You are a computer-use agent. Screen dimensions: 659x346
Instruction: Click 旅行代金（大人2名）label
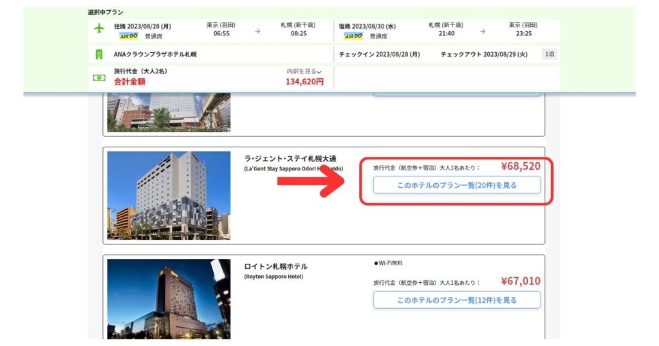[140, 71]
